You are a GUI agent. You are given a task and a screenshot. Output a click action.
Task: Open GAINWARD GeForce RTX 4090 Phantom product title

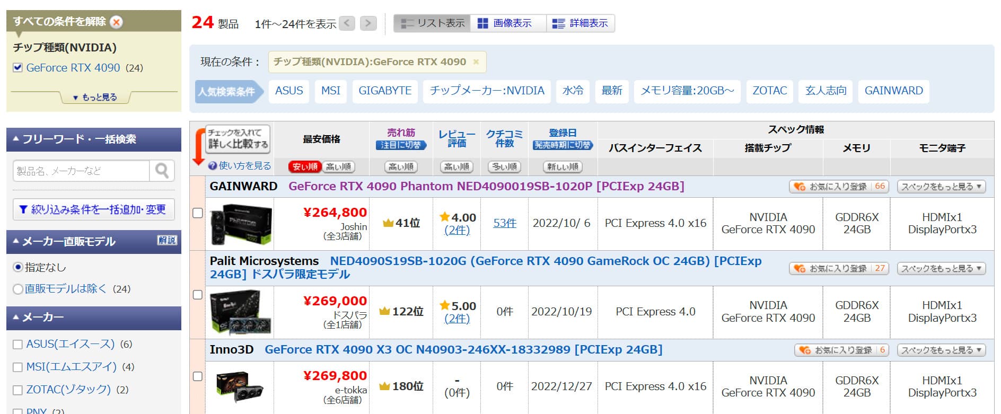click(486, 187)
